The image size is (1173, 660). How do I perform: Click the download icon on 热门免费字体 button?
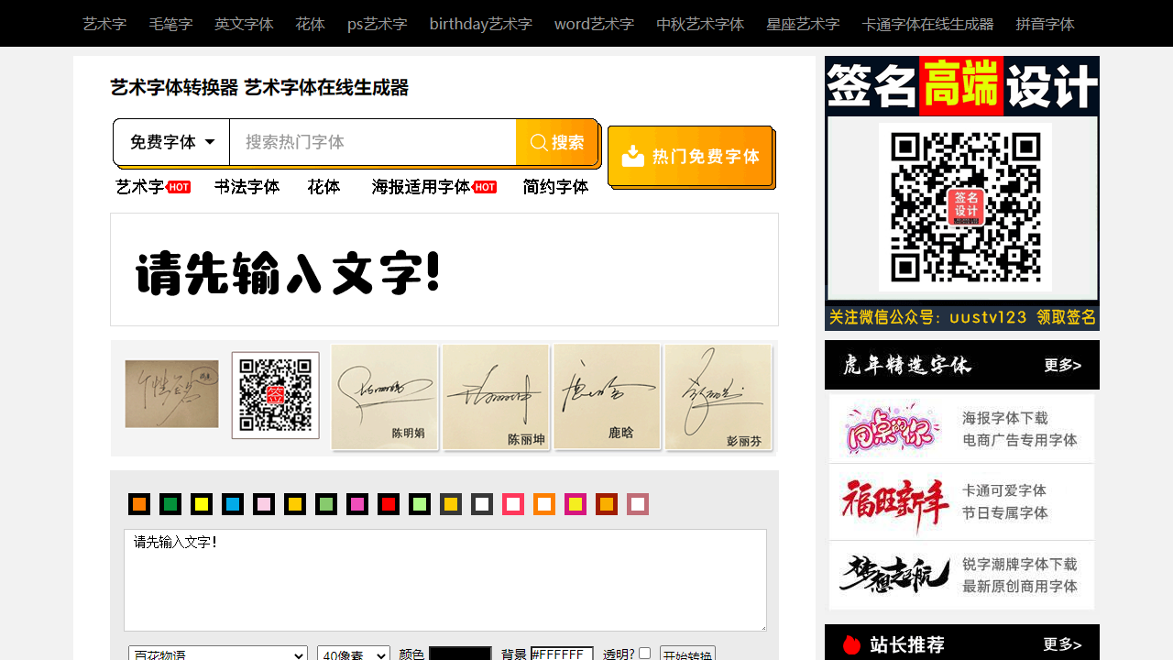click(632, 156)
